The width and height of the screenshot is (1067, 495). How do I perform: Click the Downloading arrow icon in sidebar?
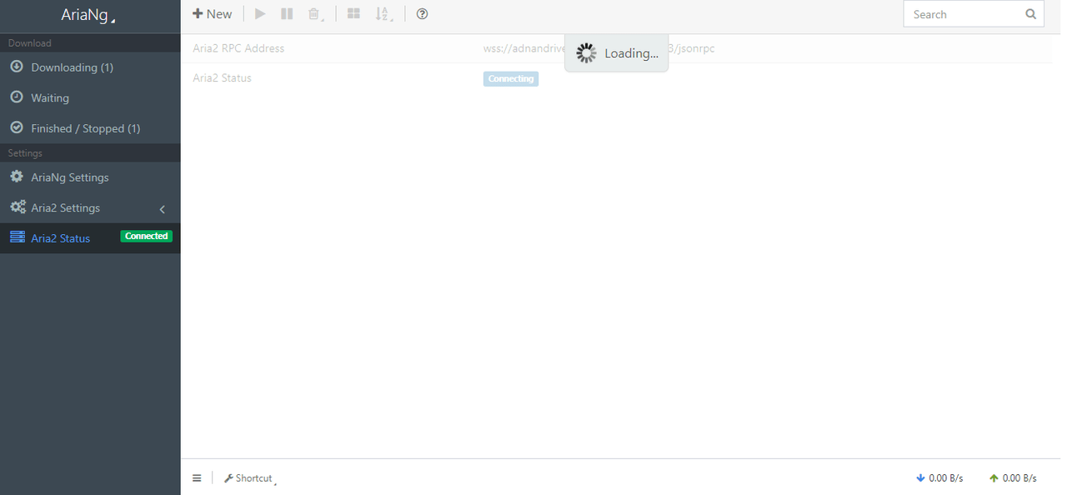16,67
